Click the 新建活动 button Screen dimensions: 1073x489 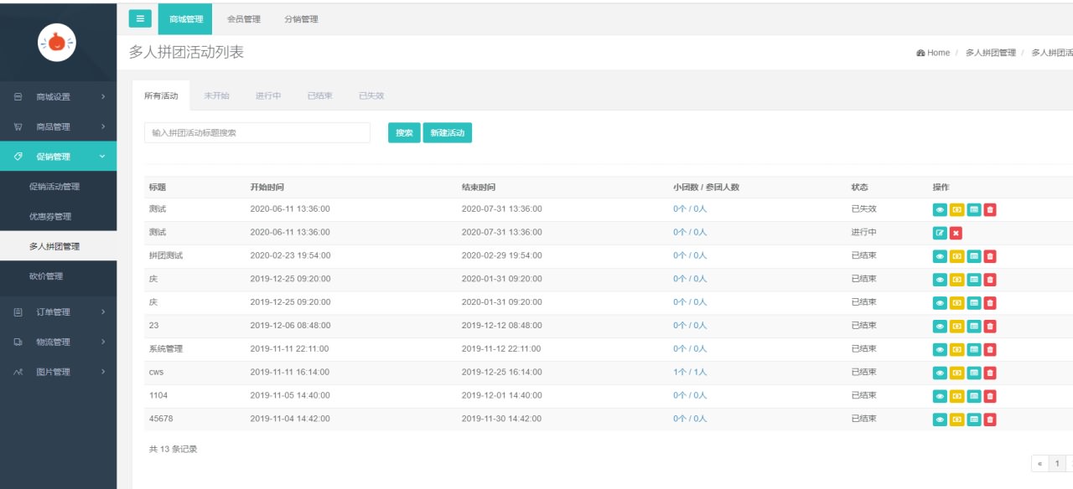pos(447,133)
